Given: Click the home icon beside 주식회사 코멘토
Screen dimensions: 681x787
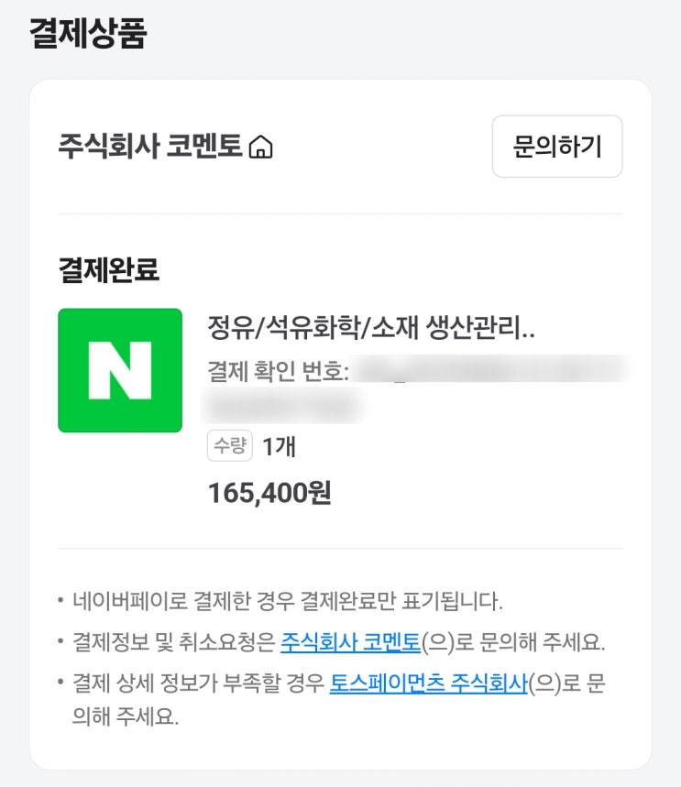Looking at the screenshot, I should [x=261, y=147].
